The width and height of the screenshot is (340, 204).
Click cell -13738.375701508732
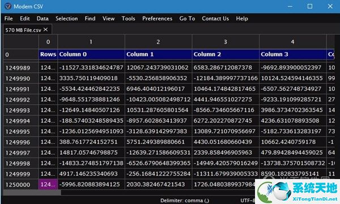click(x=293, y=163)
